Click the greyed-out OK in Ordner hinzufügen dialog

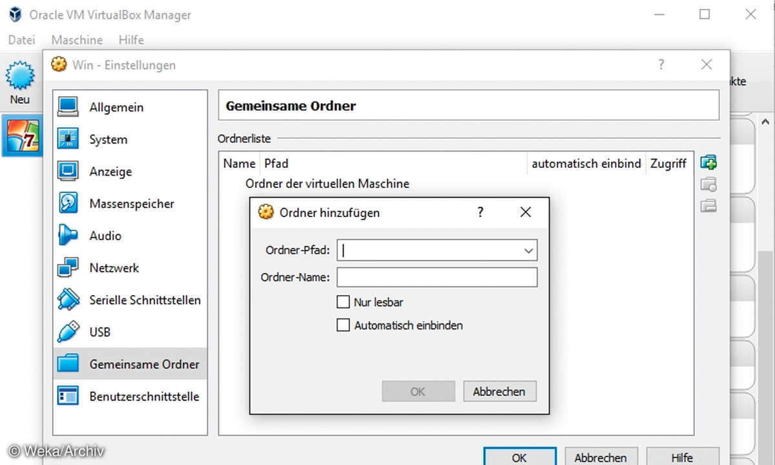(x=418, y=391)
